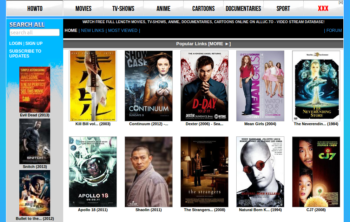This screenshot has height=222, width=350.
Task: Open the Evil Dead poster thumbnail
Action: (x=35, y=89)
